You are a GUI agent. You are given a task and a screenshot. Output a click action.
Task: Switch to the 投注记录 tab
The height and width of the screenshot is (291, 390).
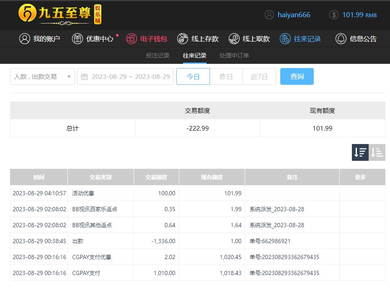click(158, 55)
